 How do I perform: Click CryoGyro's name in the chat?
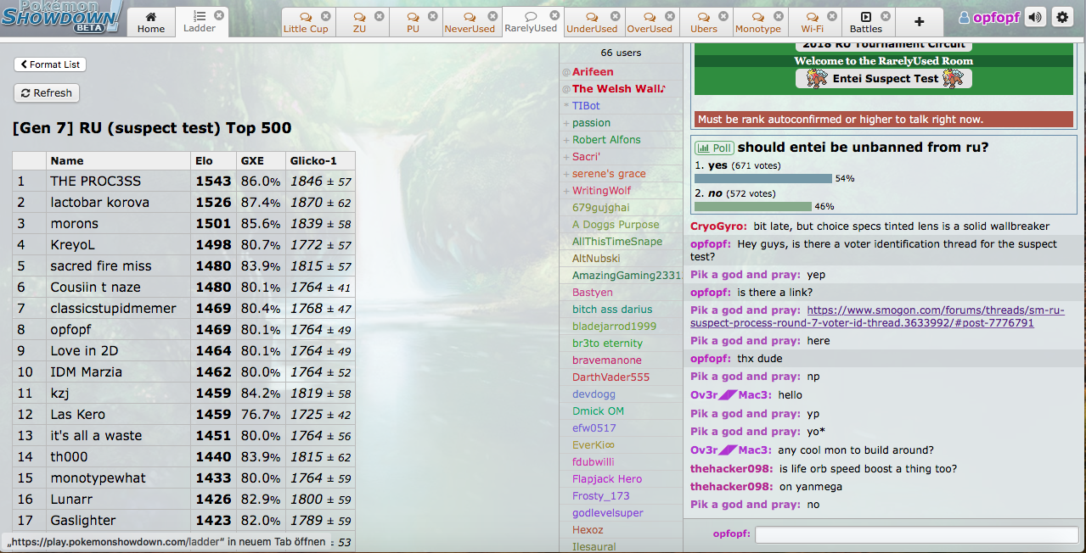718,226
